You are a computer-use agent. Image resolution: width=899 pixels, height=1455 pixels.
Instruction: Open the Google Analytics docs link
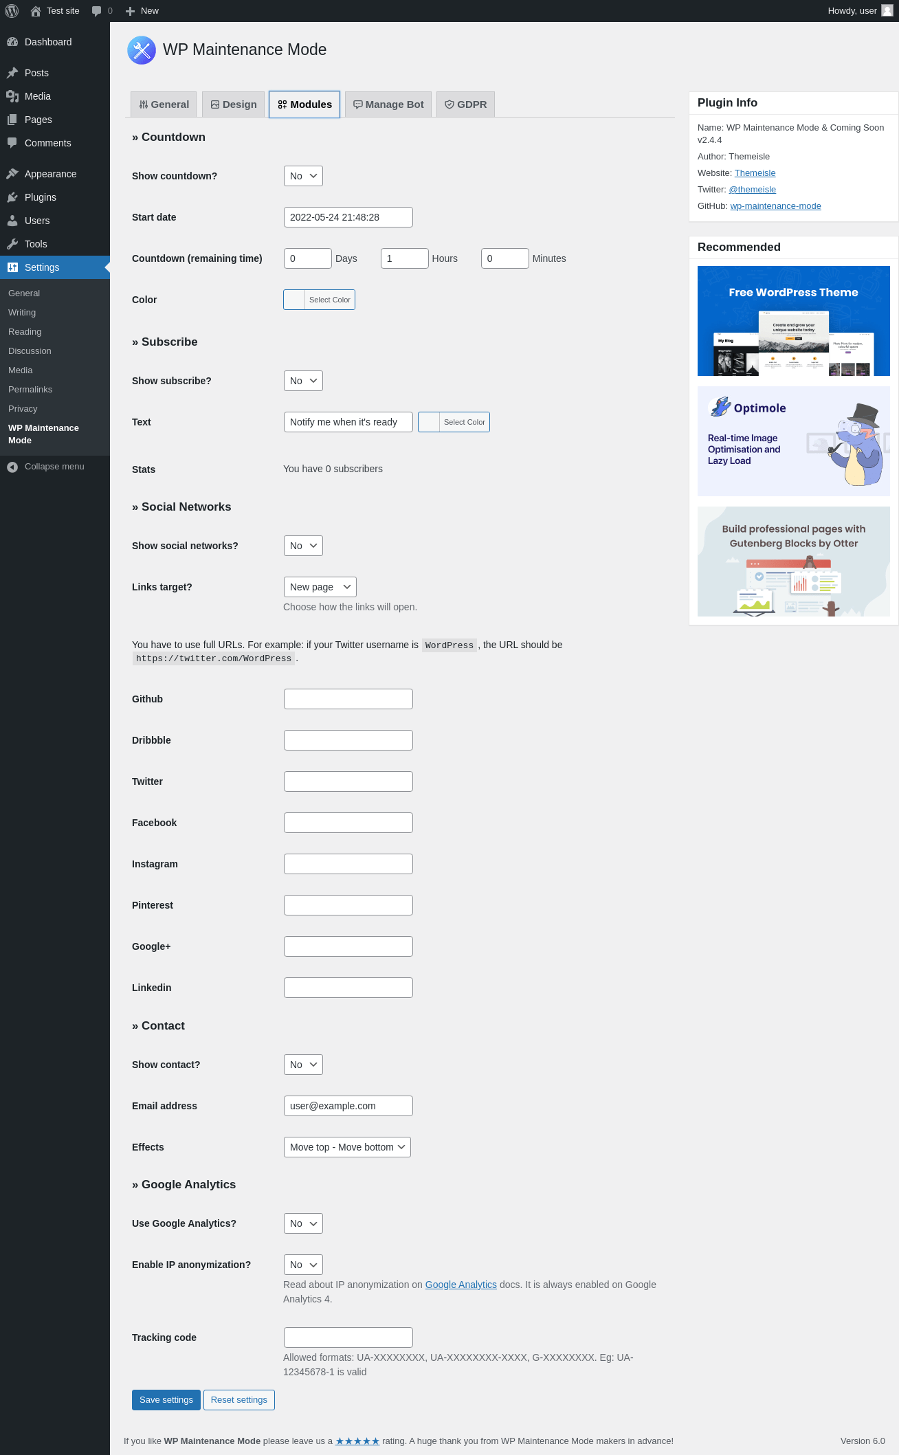(x=461, y=1285)
